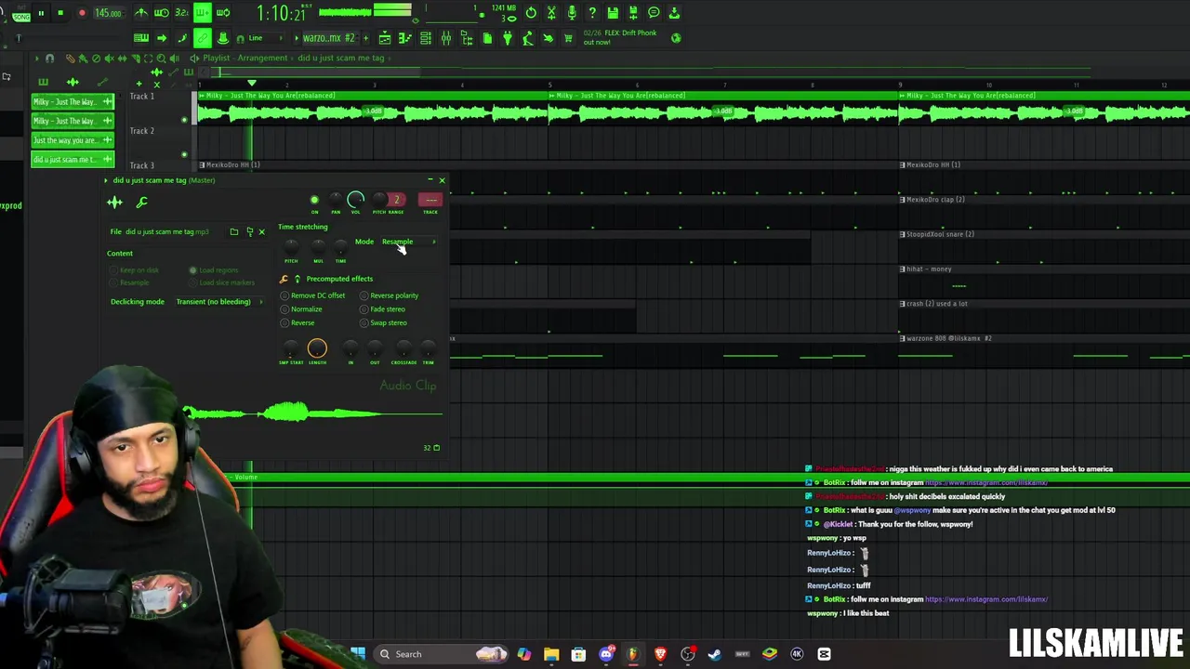This screenshot has width=1190, height=669.
Task: Select 'did u just scam me' clip in picker
Action: 73,160
